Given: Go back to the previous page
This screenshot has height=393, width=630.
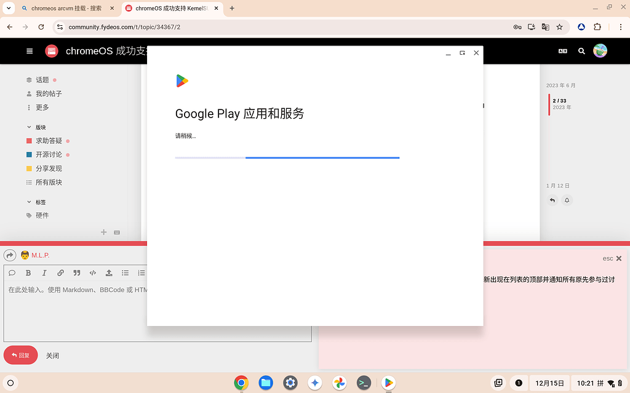Looking at the screenshot, I should pyautogui.click(x=10, y=27).
